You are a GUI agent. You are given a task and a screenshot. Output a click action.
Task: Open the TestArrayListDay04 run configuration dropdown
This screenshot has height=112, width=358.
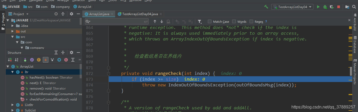pos(292,7)
